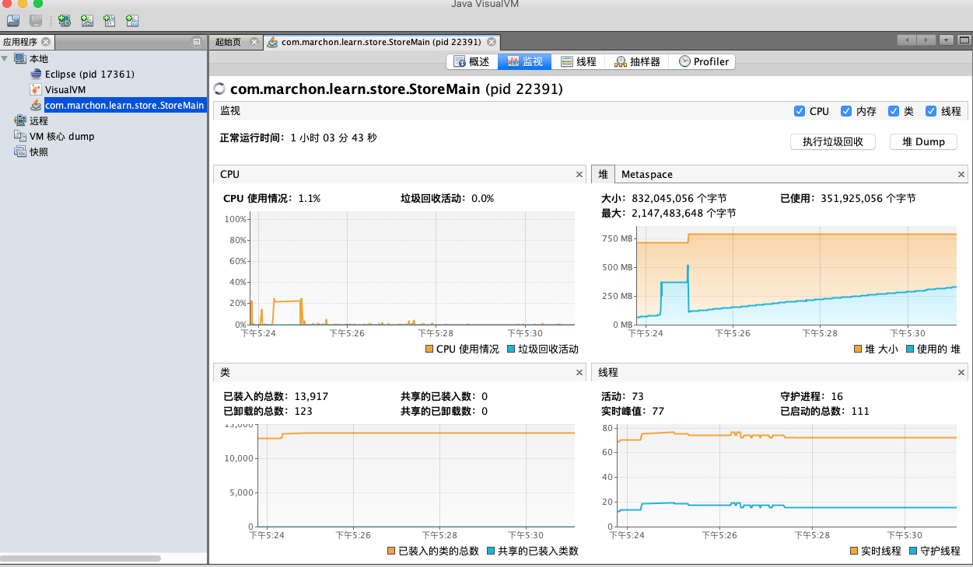Image resolution: width=973 pixels, height=567 pixels.
Task: Click the 堆 Dump button
Action: click(x=923, y=141)
